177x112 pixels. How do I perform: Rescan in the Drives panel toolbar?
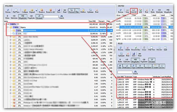click(121, 11)
